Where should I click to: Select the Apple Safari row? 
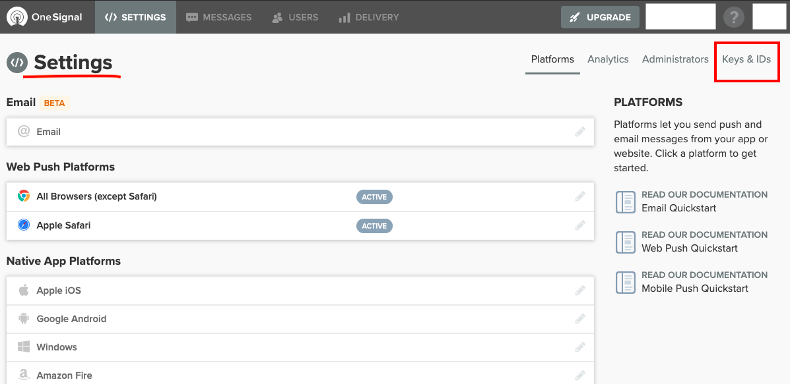coord(300,226)
